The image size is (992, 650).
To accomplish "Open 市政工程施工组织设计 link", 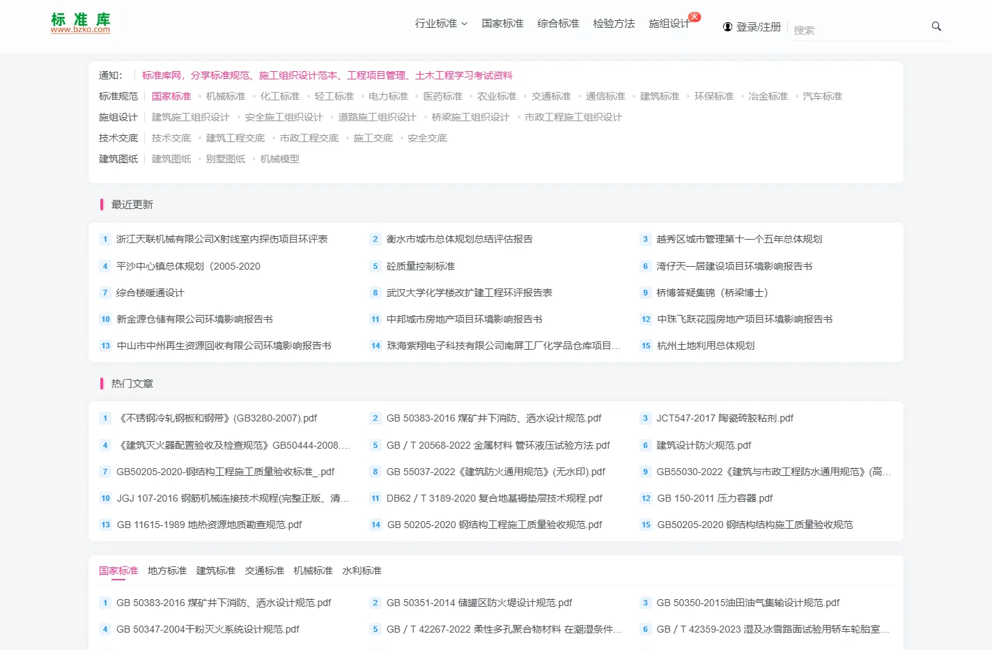I will [x=573, y=117].
